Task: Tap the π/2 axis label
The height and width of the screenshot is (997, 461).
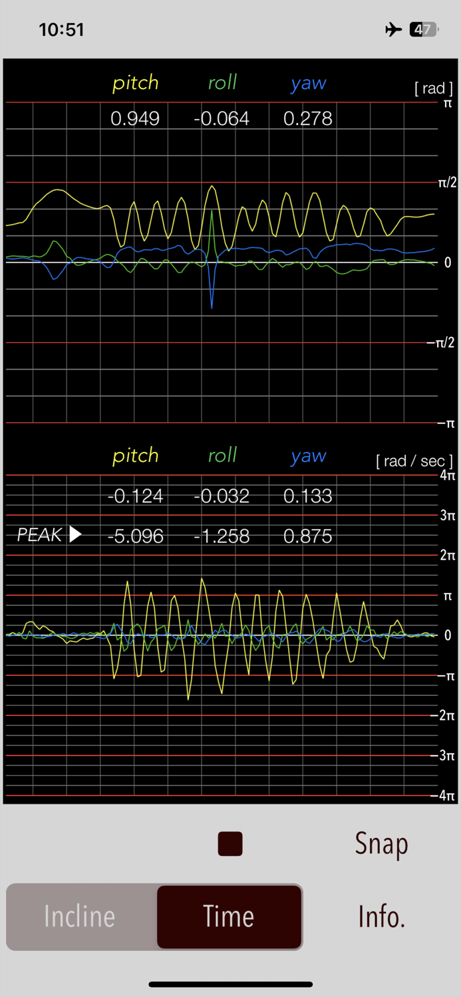Action: click(x=447, y=183)
